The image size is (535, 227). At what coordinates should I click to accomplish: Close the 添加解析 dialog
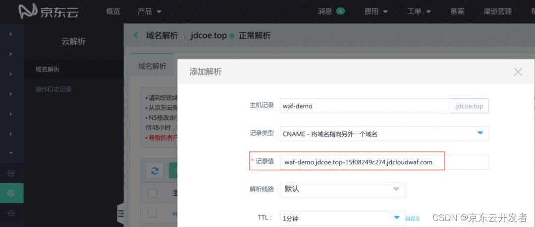[518, 72]
